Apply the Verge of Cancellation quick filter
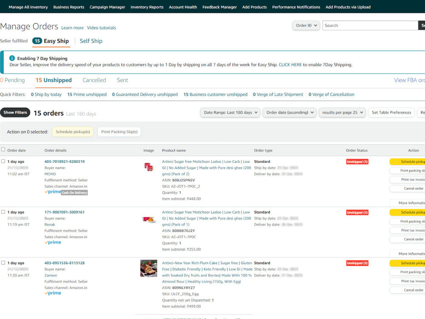The image size is (425, 319). [x=331, y=94]
